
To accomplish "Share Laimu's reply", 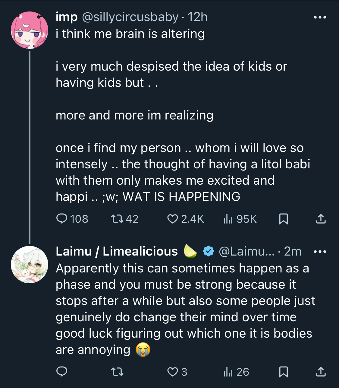I will coord(321,372).
